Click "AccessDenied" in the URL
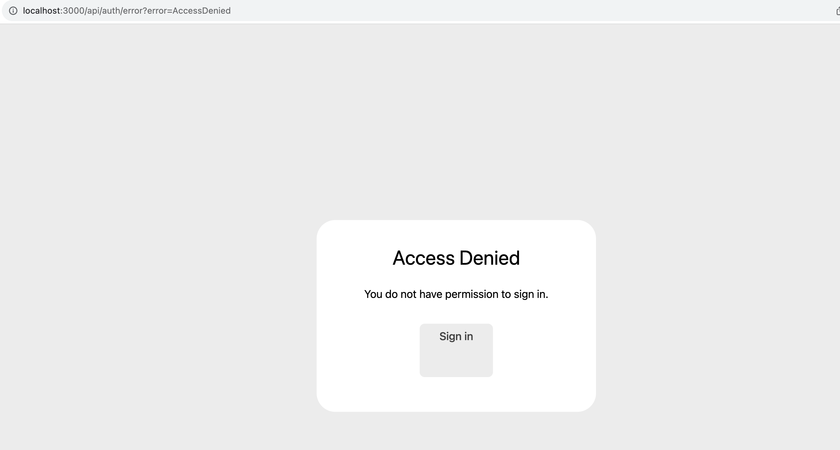This screenshot has width=840, height=450. (201, 11)
